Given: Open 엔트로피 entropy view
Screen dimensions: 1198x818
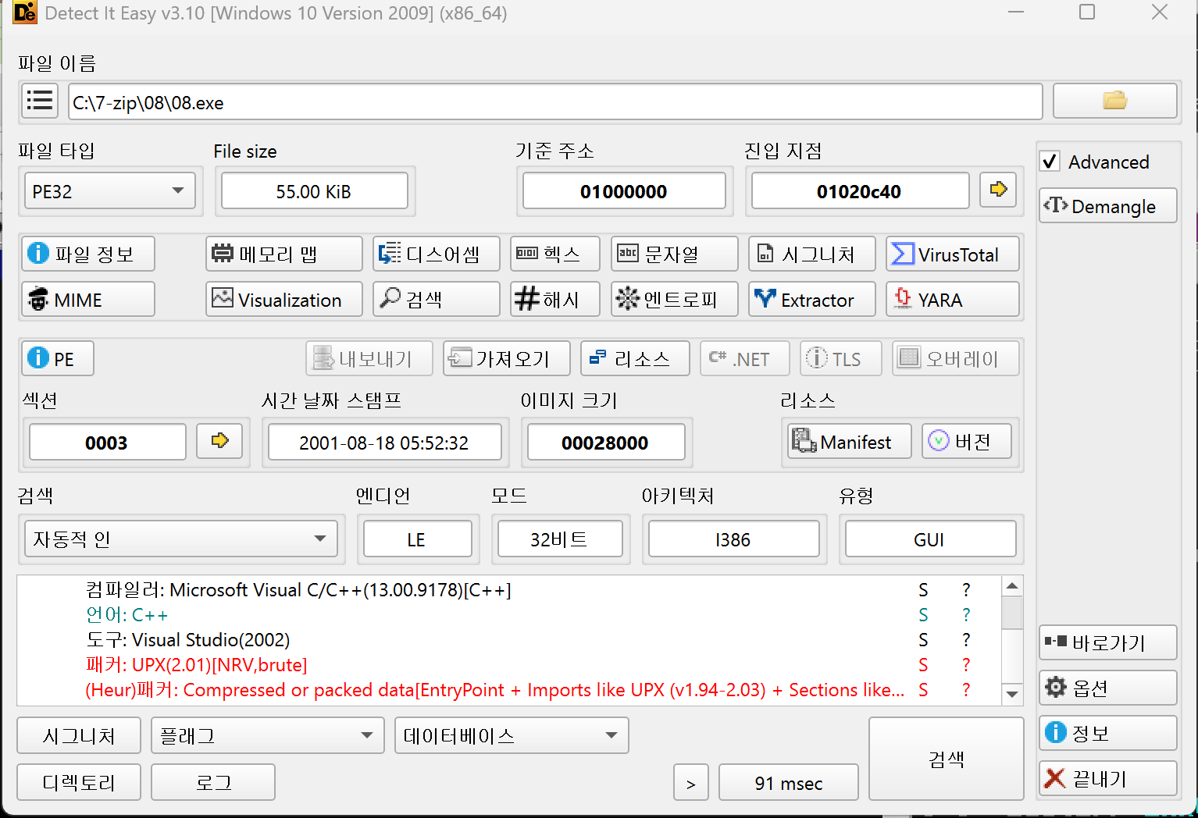Looking at the screenshot, I should (x=674, y=300).
